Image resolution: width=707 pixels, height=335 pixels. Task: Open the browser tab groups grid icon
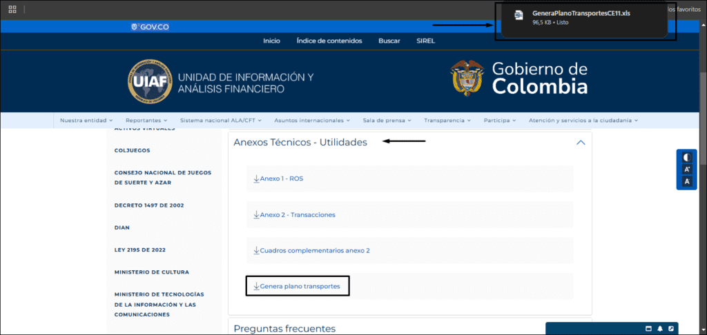(x=12, y=10)
